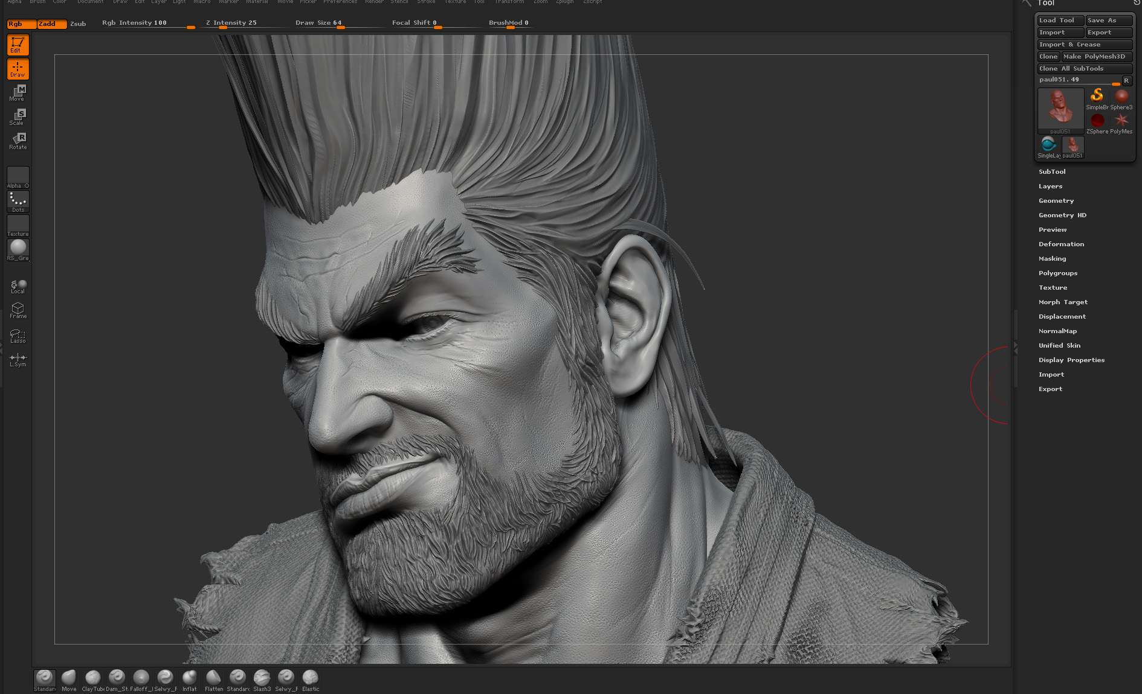Click the R button beside tool name
Screen dimensions: 1142x694
pos(1126,80)
